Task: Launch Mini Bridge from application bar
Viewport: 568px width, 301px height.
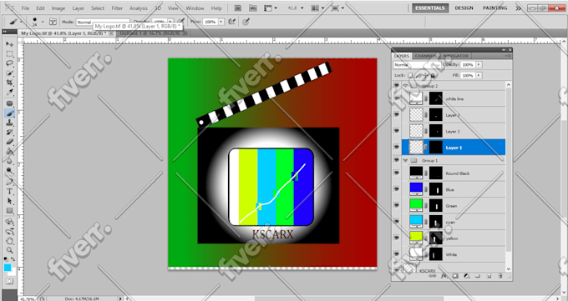Action: coord(254,8)
